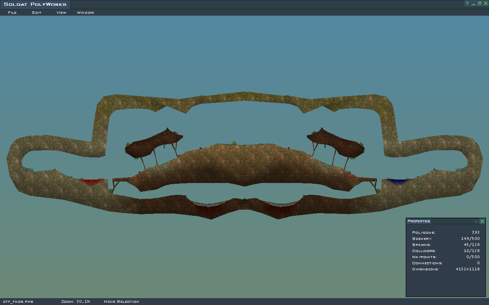Select the Properties panel tab
Screen dimensions: 489x305
click(419, 221)
